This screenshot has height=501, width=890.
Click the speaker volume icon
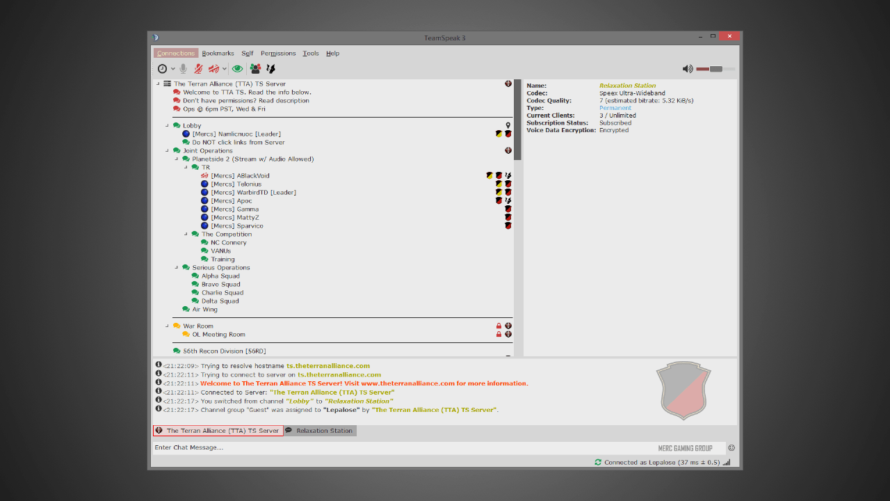688,69
